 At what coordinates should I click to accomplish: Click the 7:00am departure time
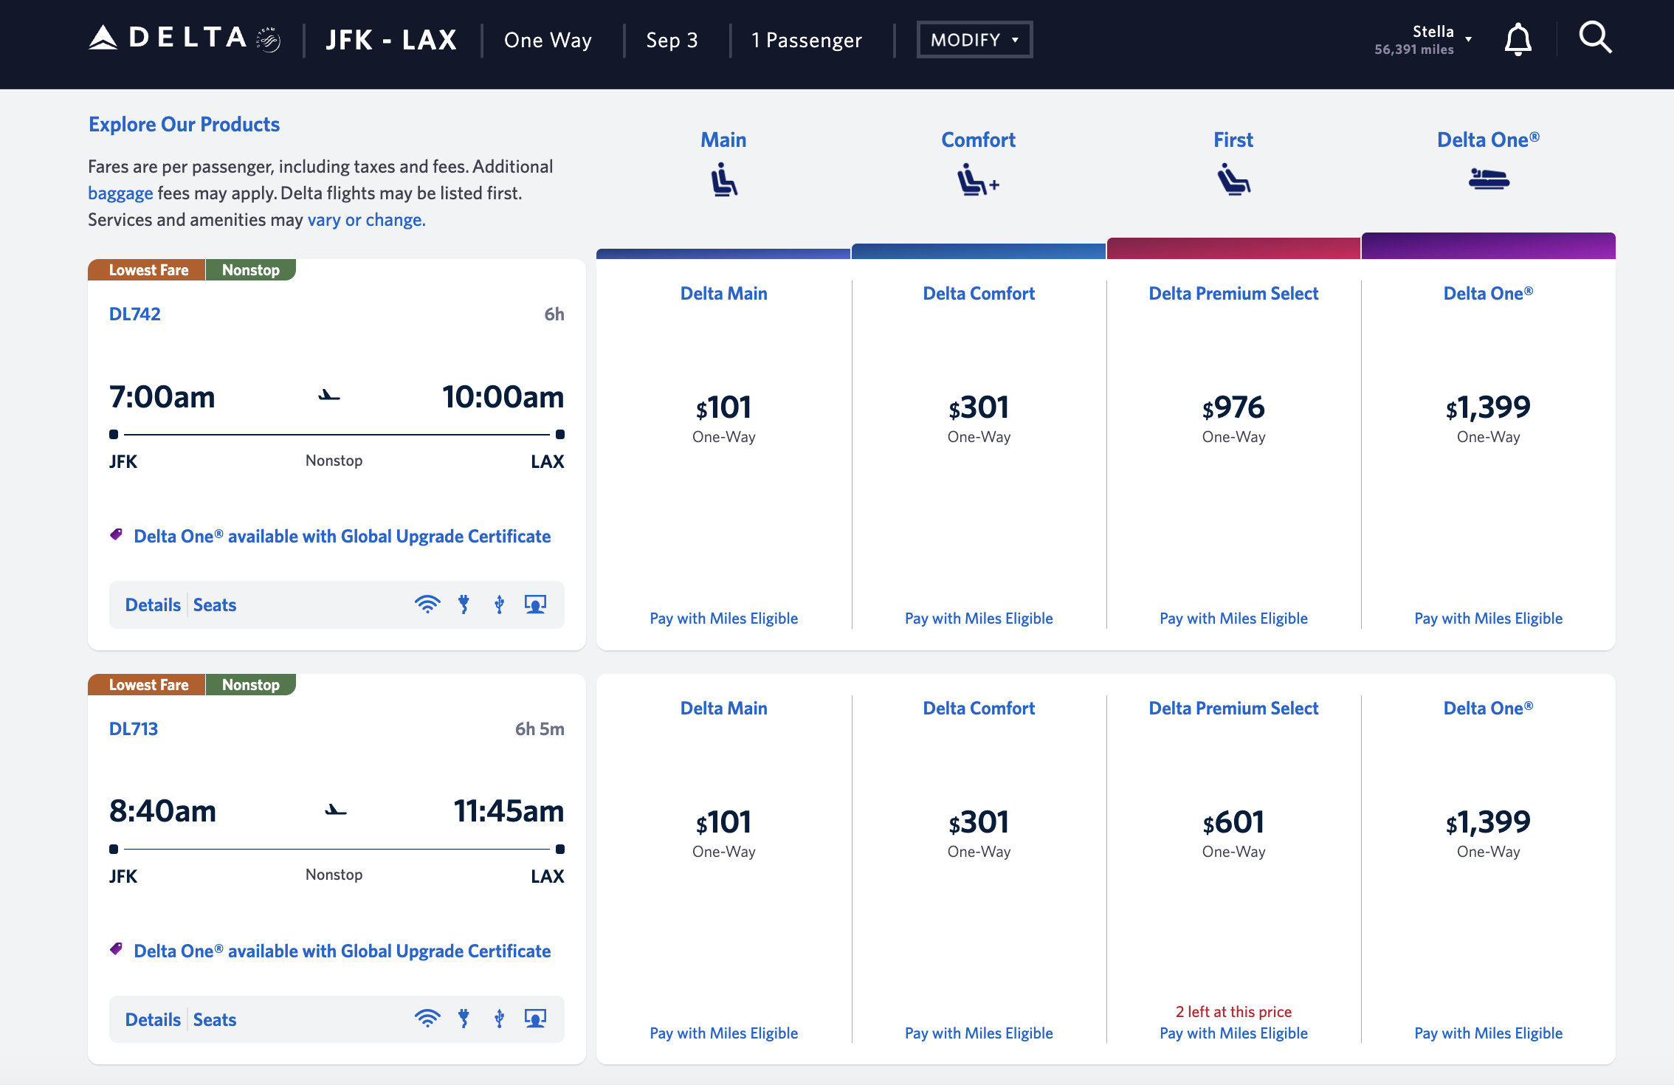[162, 397]
